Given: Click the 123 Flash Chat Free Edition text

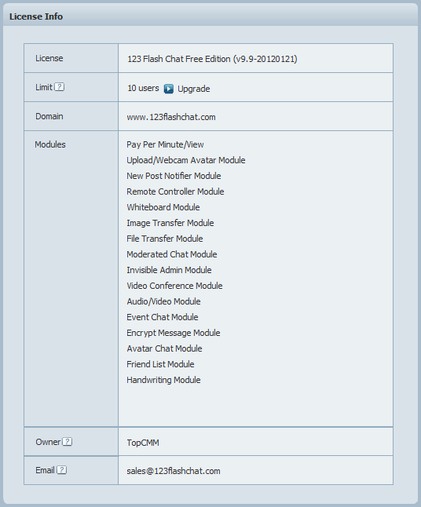Looking at the screenshot, I should tap(178, 59).
